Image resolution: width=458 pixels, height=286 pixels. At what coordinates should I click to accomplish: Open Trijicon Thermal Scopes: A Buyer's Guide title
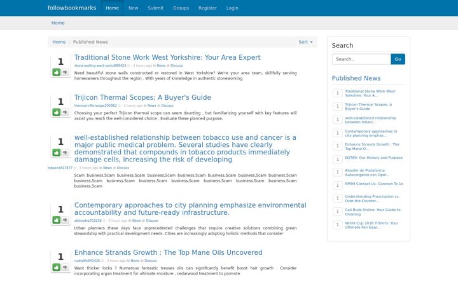click(x=142, y=97)
